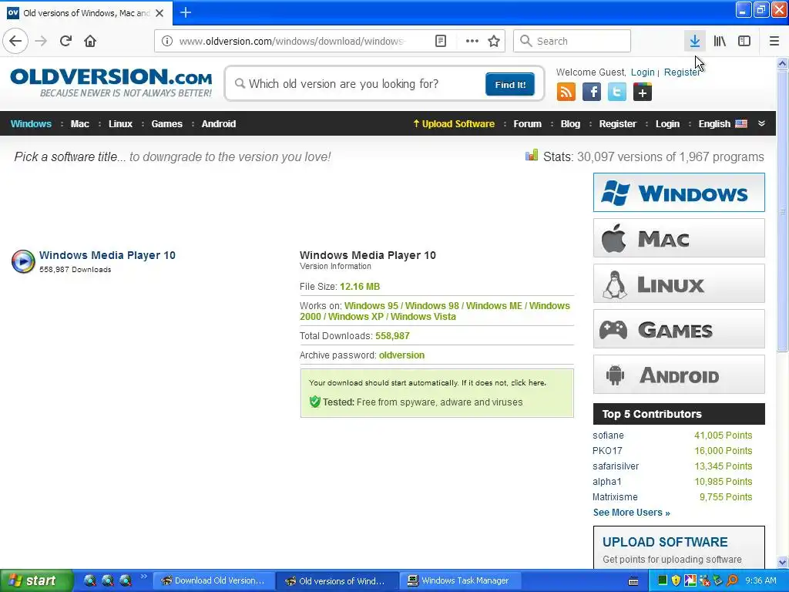This screenshot has height=592, width=789.
Task: Open the Windows Media Player 10 title link
Action: click(107, 255)
